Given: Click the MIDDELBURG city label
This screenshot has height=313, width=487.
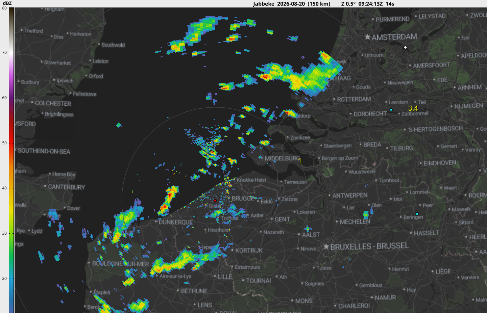Looking at the screenshot, I should [x=282, y=158].
